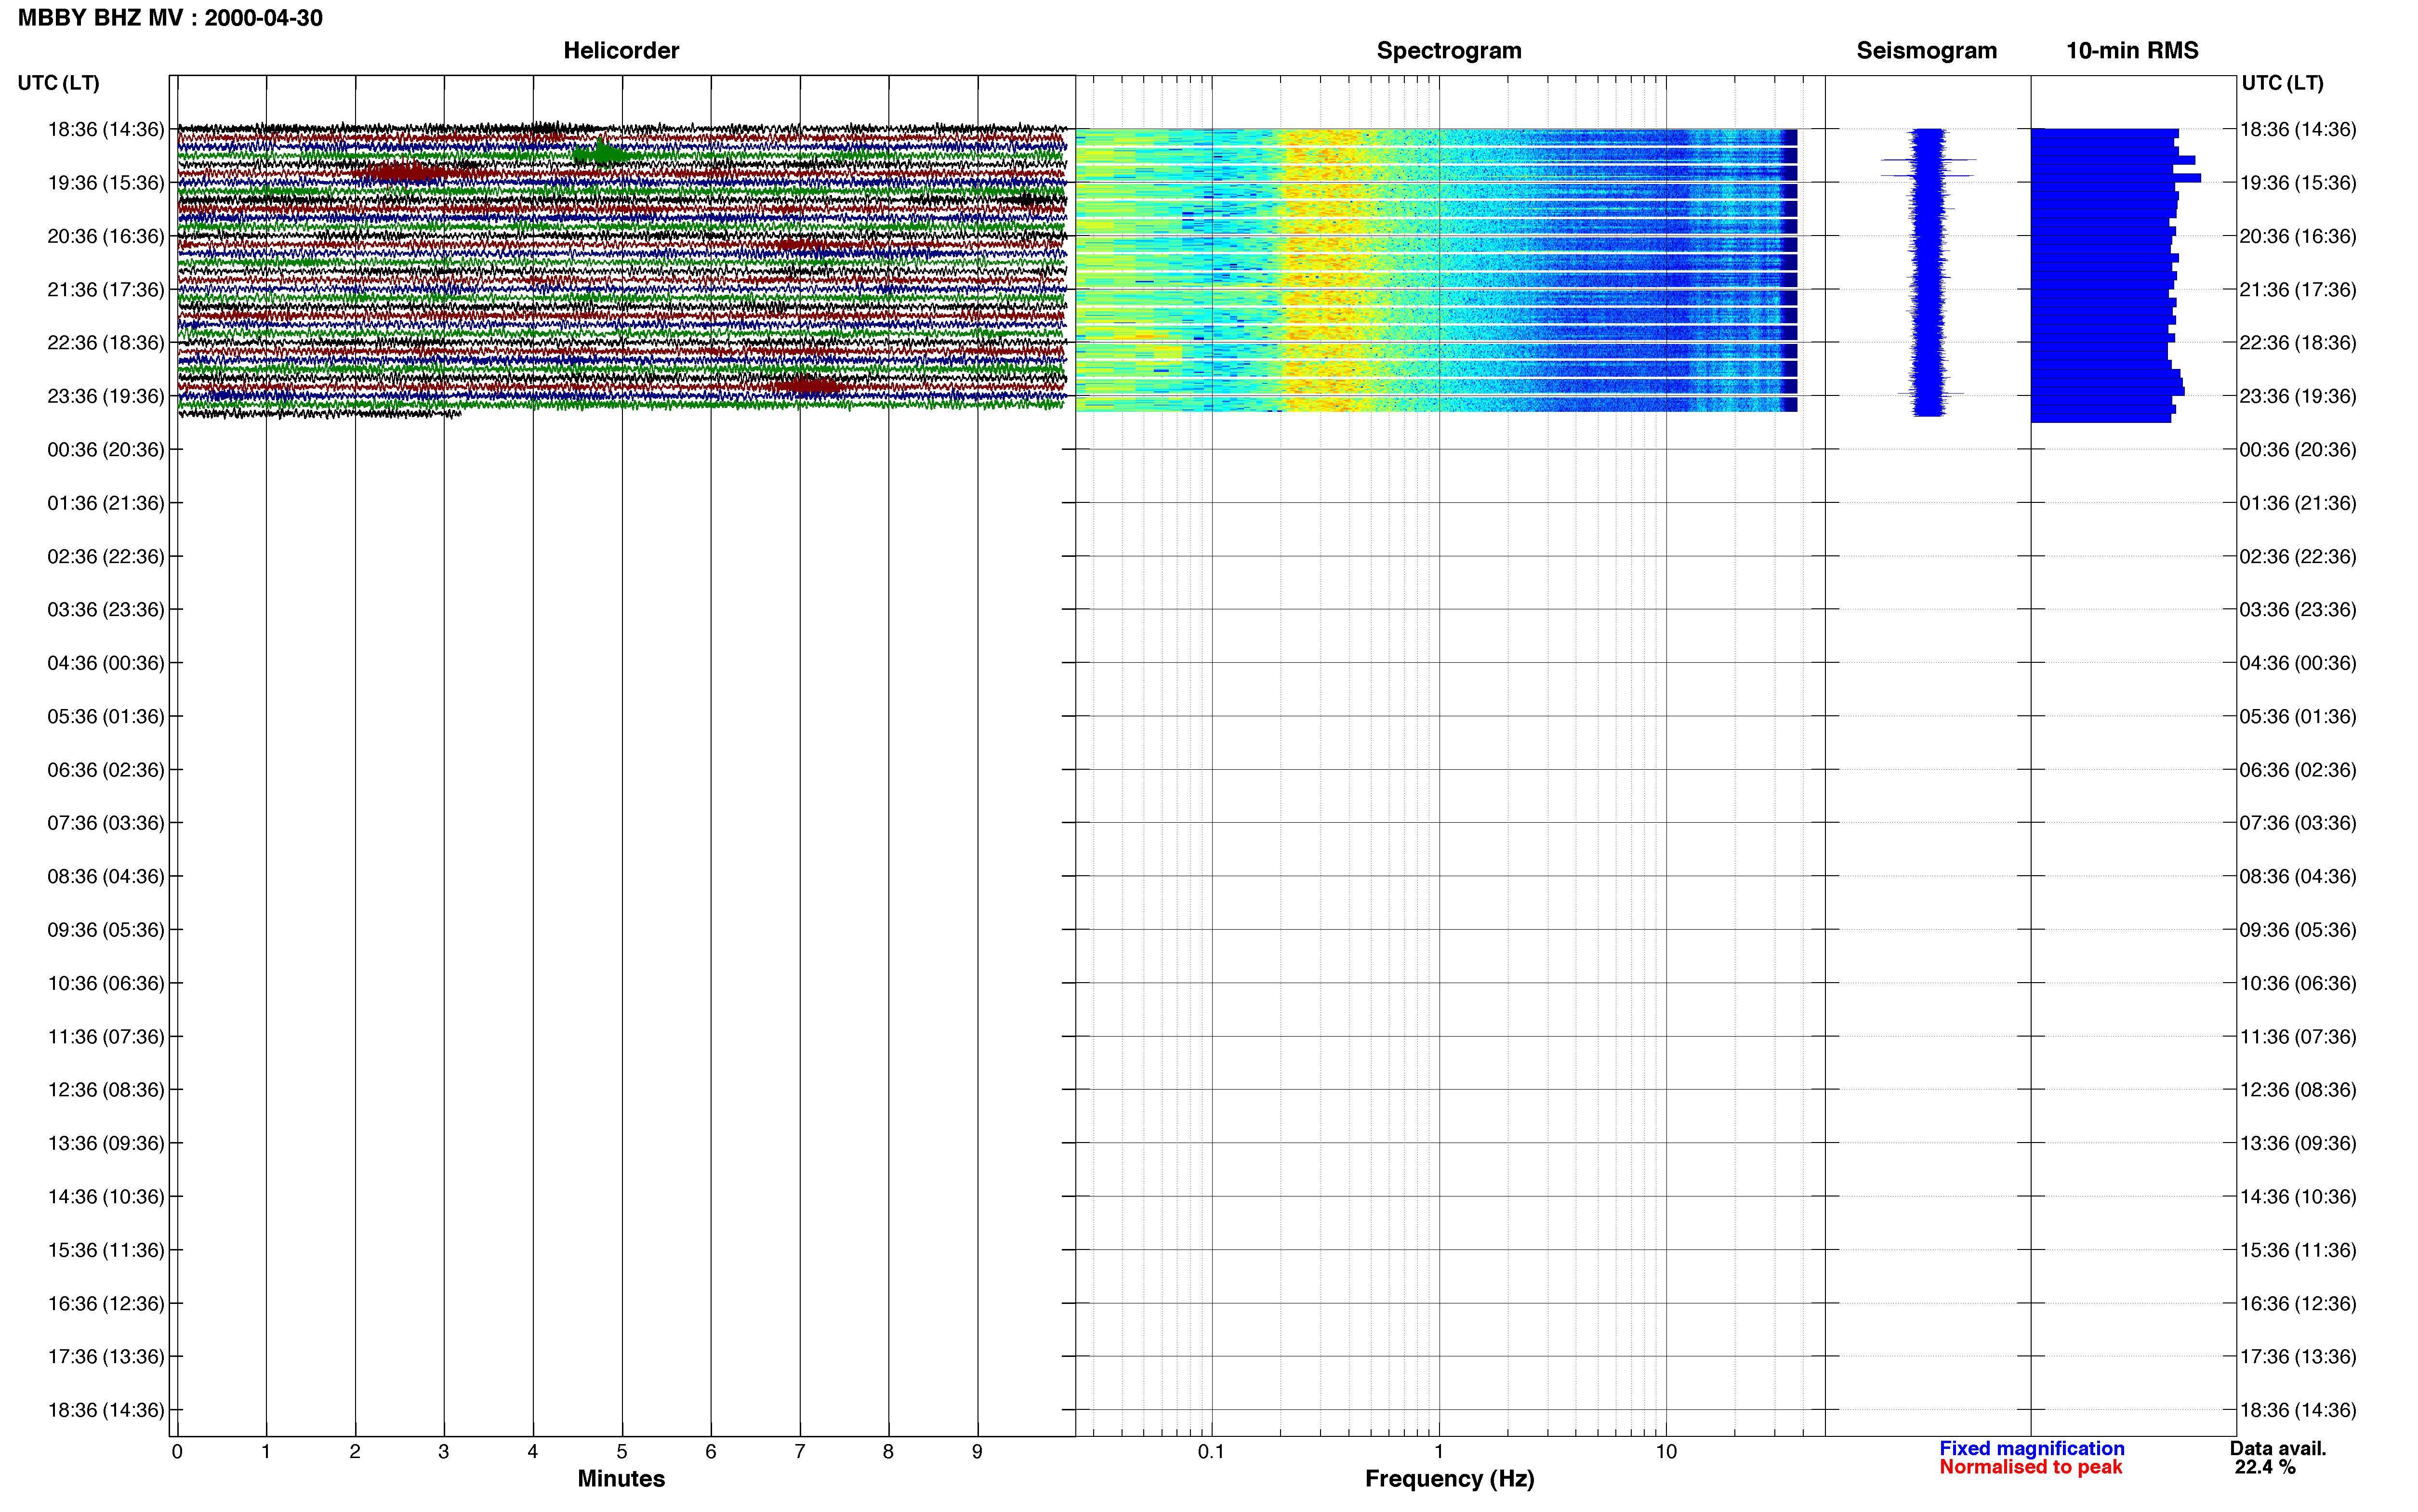Screen dimensions: 2418x1512
Task: Click minute tick 6 on the Helicorder axis
Action: coord(711,1452)
